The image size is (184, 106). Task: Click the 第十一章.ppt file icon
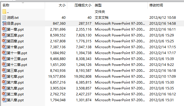4,53
